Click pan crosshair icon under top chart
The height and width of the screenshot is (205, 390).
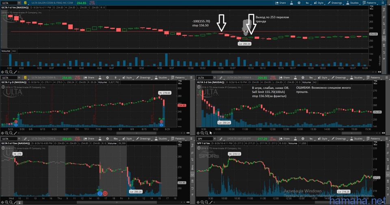[x=2, y=72]
